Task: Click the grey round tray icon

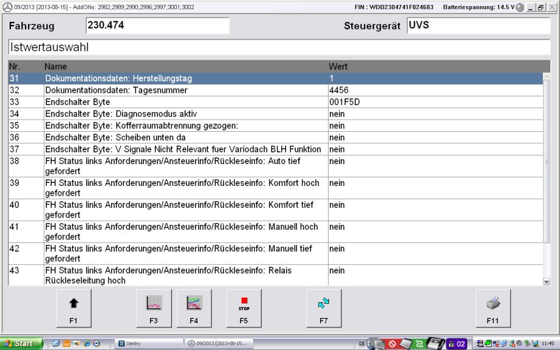Action: (x=519, y=343)
